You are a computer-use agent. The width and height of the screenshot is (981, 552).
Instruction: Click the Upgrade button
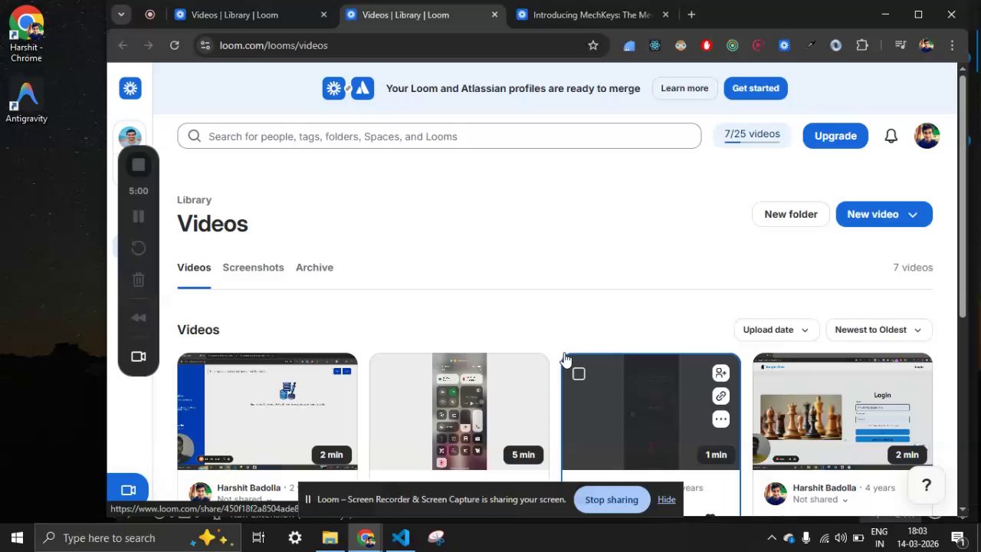click(835, 136)
